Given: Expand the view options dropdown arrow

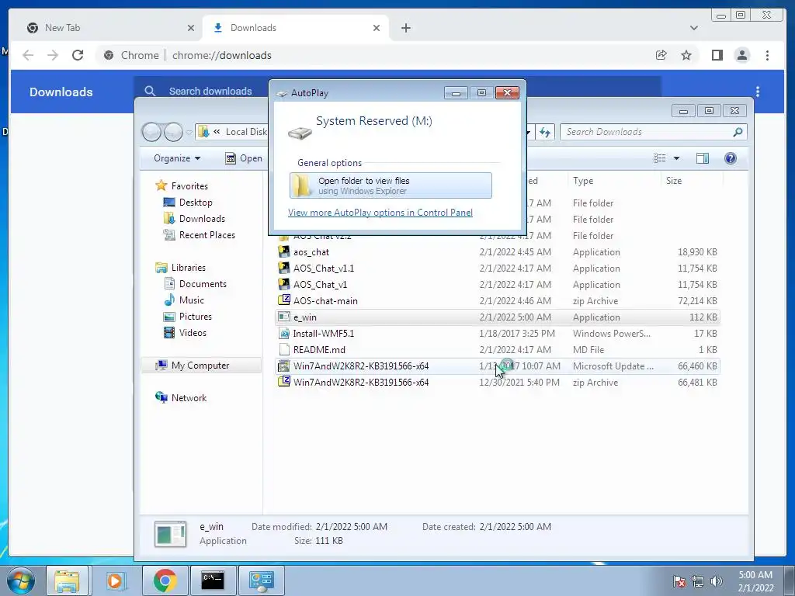Looking at the screenshot, I should coord(676,158).
